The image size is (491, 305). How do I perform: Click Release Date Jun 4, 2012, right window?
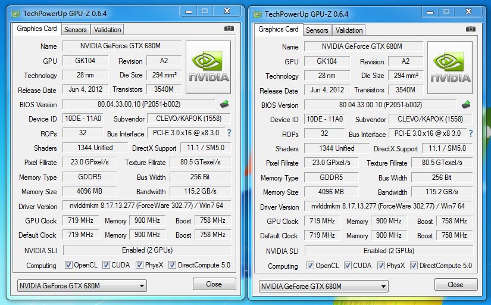[327, 90]
